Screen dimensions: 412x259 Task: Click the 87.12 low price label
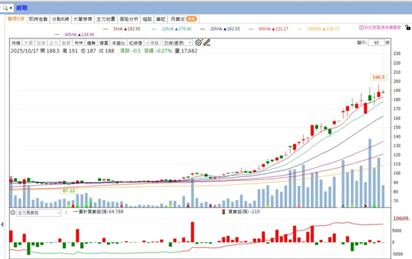pyautogui.click(x=69, y=191)
